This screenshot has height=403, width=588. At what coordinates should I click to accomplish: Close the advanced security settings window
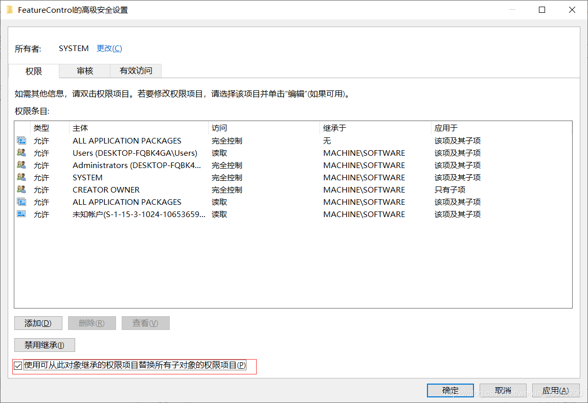coord(572,10)
